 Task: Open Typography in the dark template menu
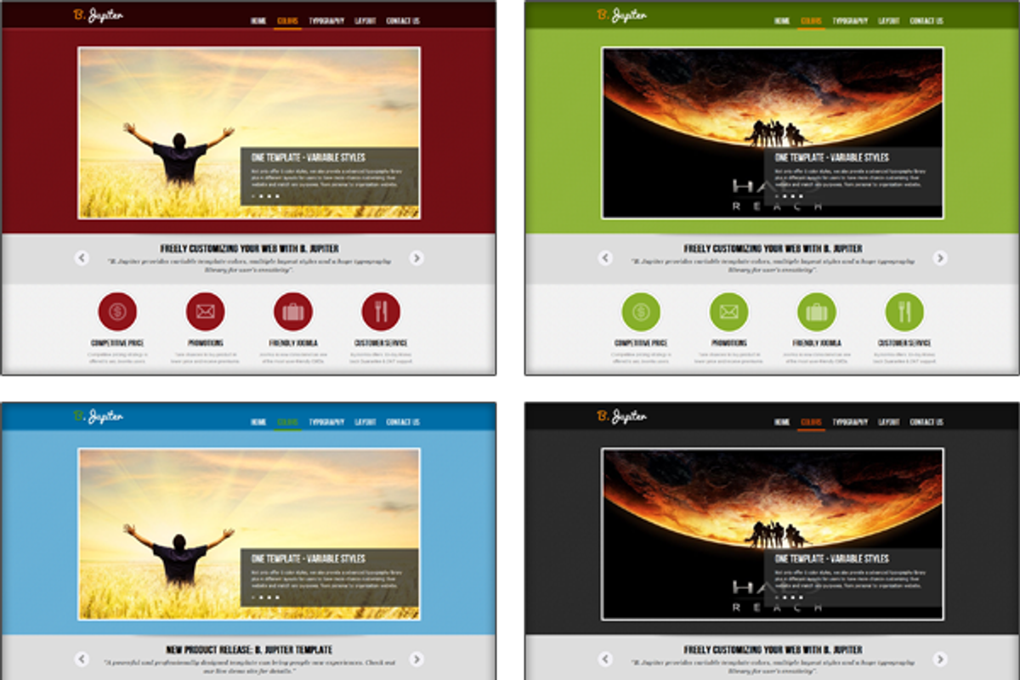pos(850,422)
